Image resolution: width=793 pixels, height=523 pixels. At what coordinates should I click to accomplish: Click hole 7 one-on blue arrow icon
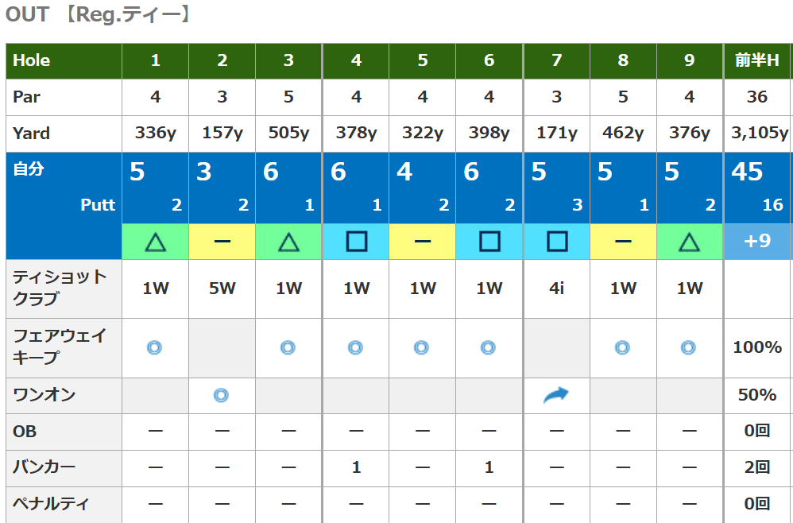click(x=556, y=395)
